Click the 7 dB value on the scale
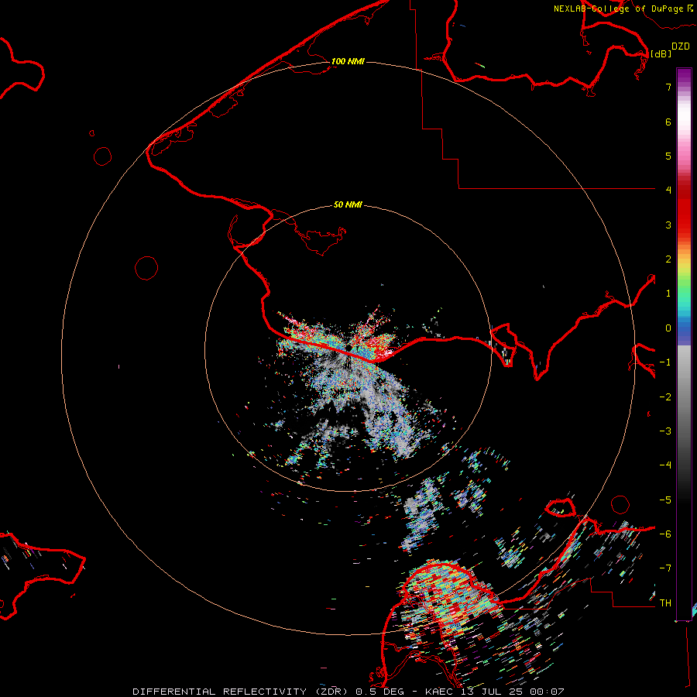697x697 pixels. click(668, 87)
